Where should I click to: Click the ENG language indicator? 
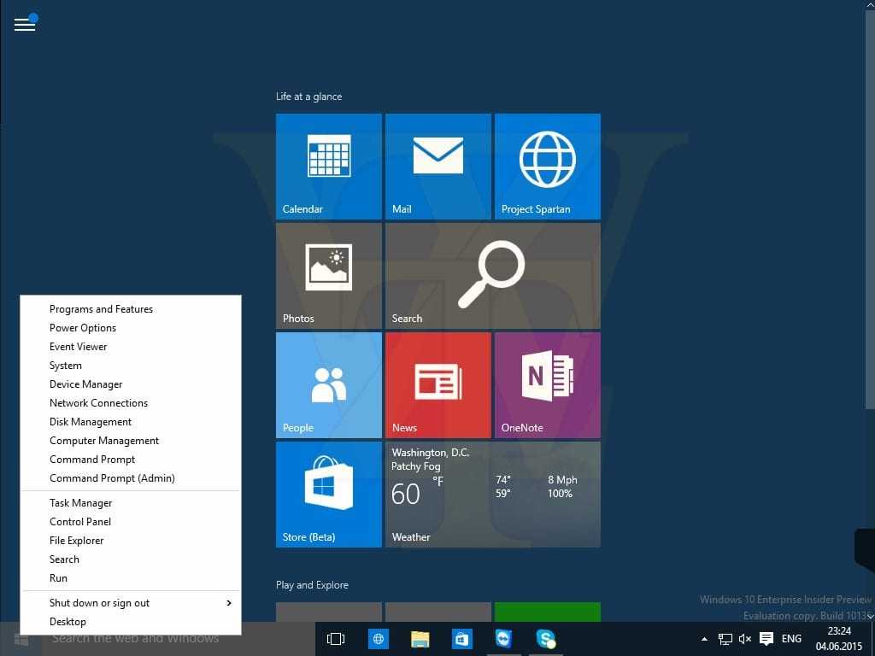(791, 639)
